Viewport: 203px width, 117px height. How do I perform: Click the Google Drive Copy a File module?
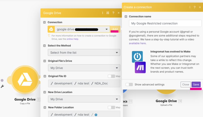click(x=25, y=80)
